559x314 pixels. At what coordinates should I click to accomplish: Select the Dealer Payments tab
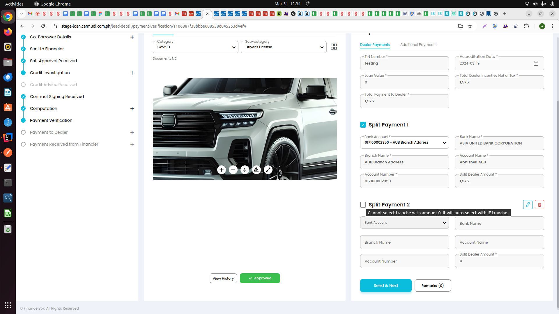375,45
